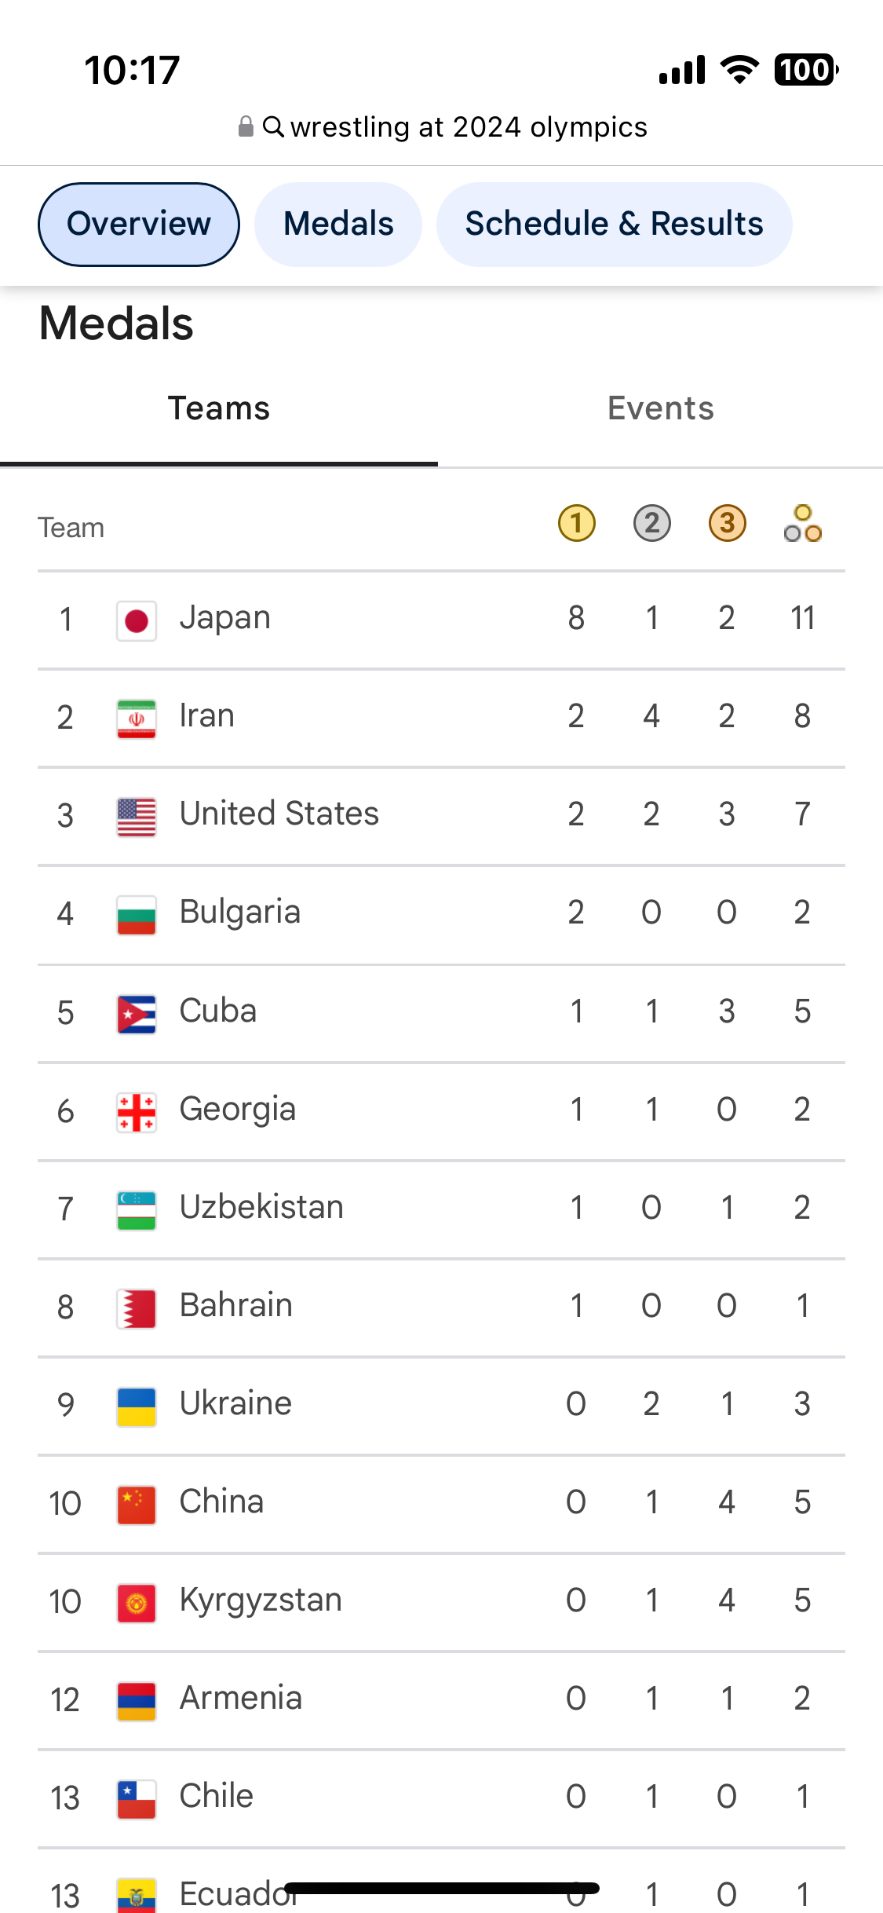Image resolution: width=883 pixels, height=1913 pixels.
Task: Open the Medals chip
Action: (338, 225)
